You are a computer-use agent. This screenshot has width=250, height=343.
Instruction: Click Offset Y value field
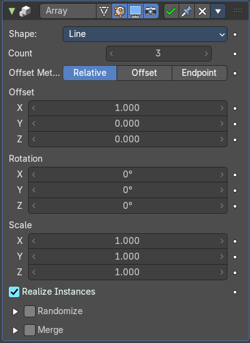click(128, 124)
